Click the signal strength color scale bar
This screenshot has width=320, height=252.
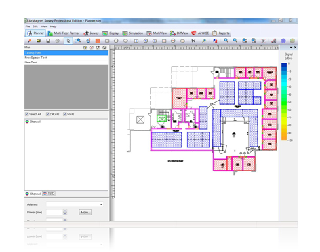point(284,101)
